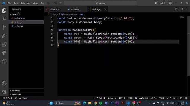
Task: Open the notifications bell in the status bar
Action: 186,98
